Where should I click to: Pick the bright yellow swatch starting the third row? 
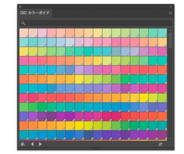[x=24, y=51]
